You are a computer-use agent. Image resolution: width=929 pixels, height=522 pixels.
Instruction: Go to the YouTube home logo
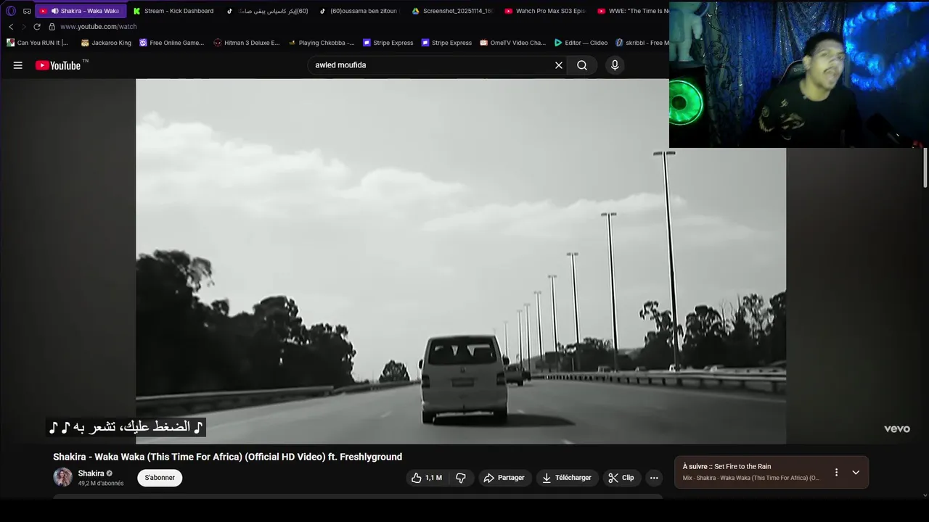58,65
